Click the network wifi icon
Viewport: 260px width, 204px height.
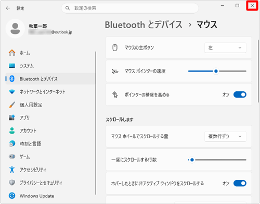tap(12, 92)
